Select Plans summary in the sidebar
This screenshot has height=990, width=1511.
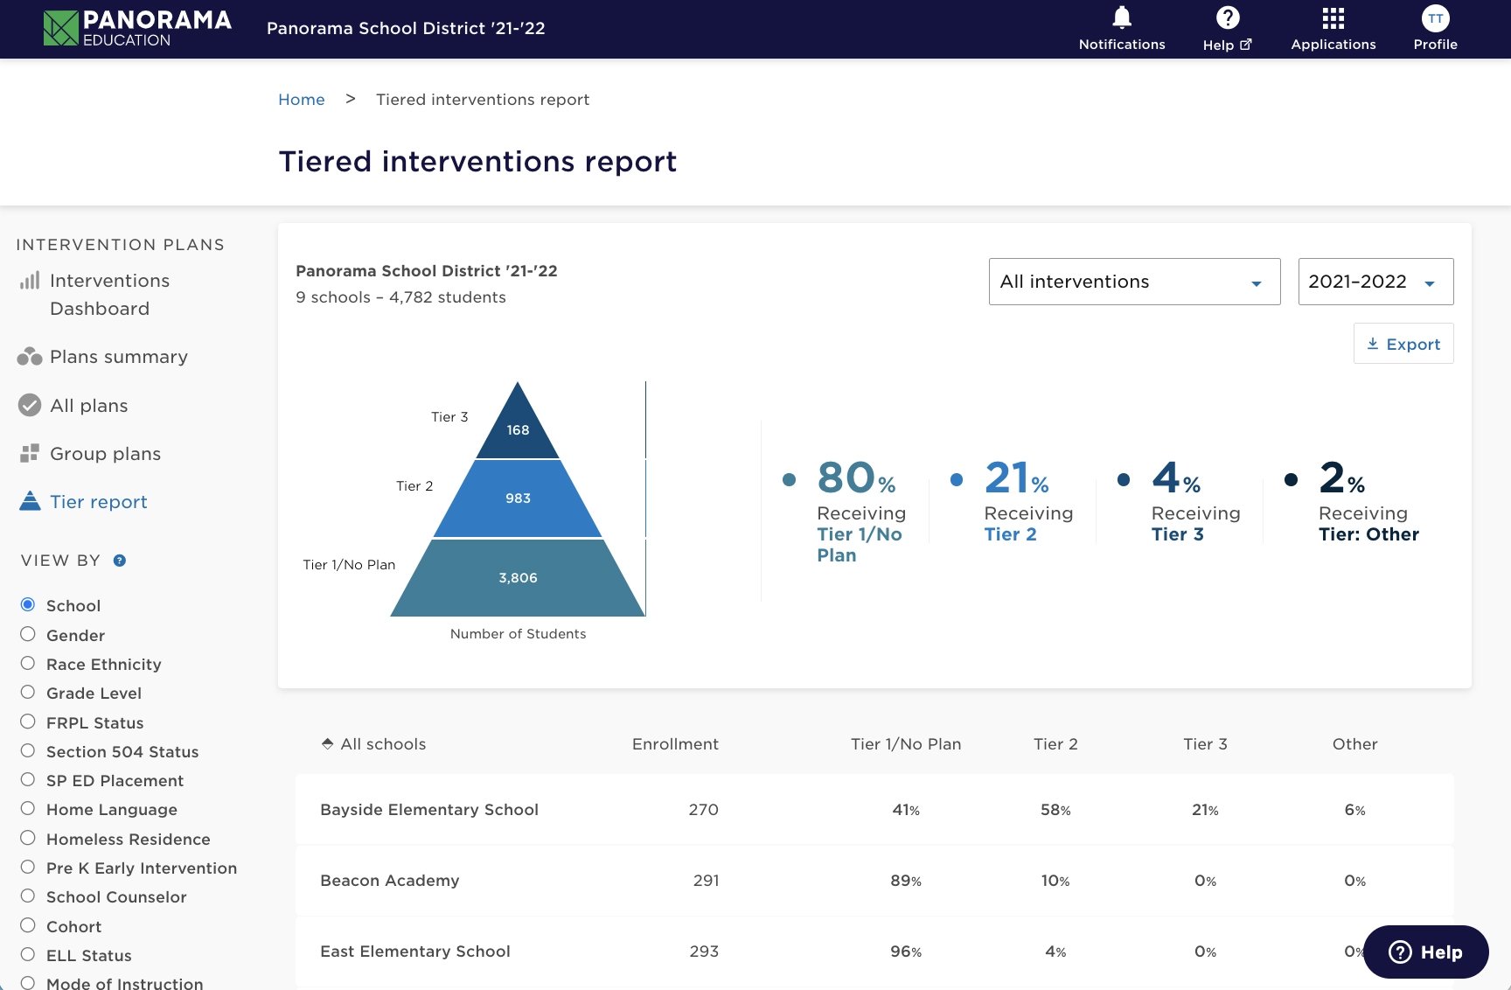point(118,357)
